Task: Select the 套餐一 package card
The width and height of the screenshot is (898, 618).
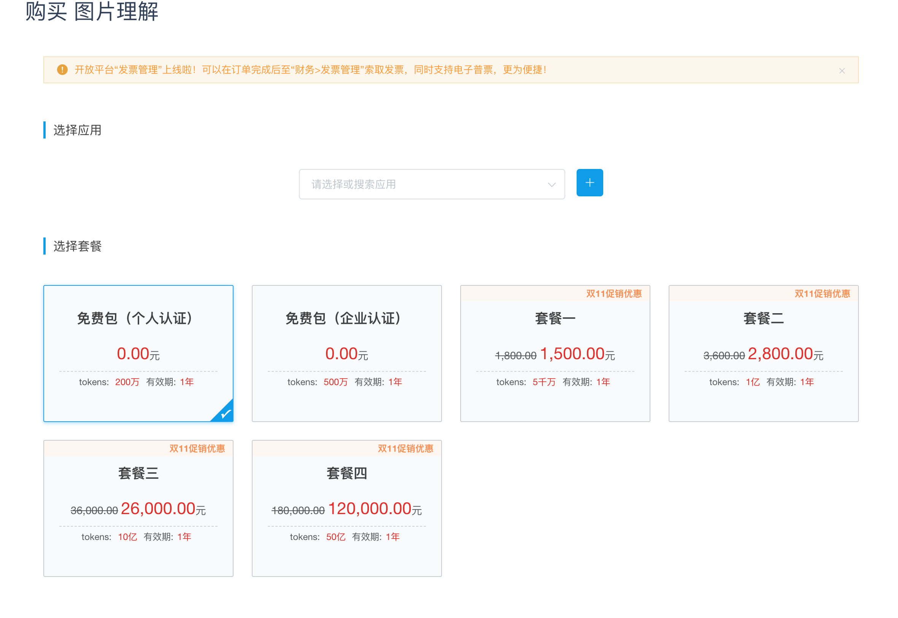Action: point(555,353)
